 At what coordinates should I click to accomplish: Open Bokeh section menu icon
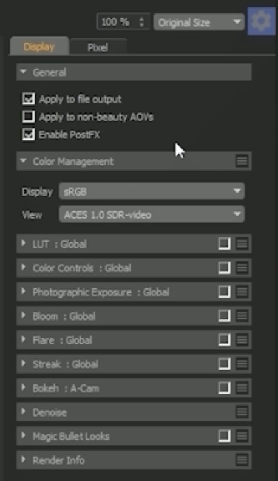click(x=242, y=388)
